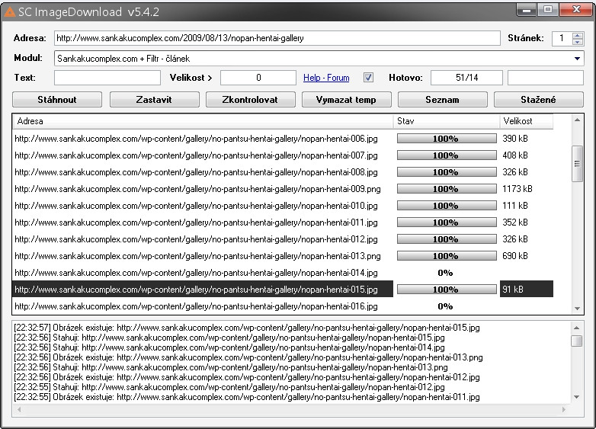Click the 1173 kB size cell
The height and width of the screenshot is (429, 596).
click(x=517, y=189)
